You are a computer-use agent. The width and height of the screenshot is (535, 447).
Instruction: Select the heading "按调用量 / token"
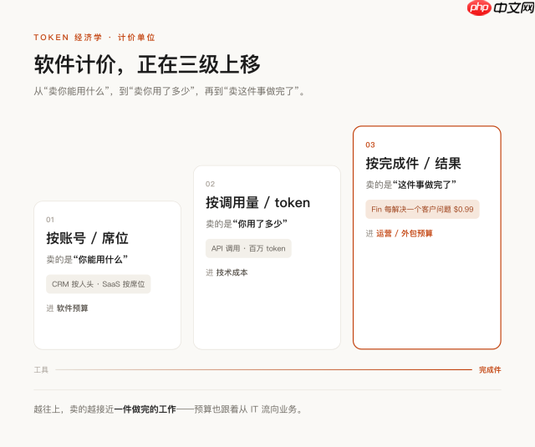pos(258,202)
